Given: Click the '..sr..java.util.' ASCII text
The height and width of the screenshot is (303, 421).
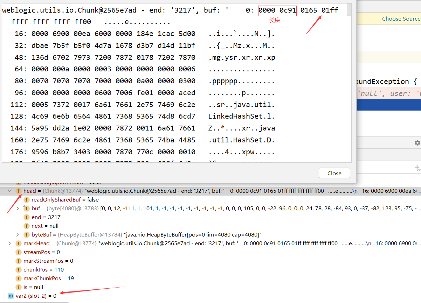Looking at the screenshot, I should tap(242, 105).
